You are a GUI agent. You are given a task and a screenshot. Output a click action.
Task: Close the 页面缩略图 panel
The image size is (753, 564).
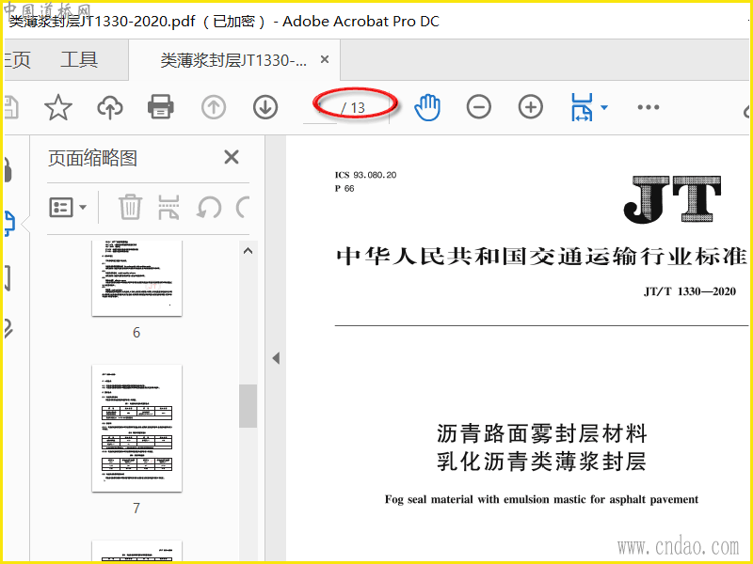point(232,157)
